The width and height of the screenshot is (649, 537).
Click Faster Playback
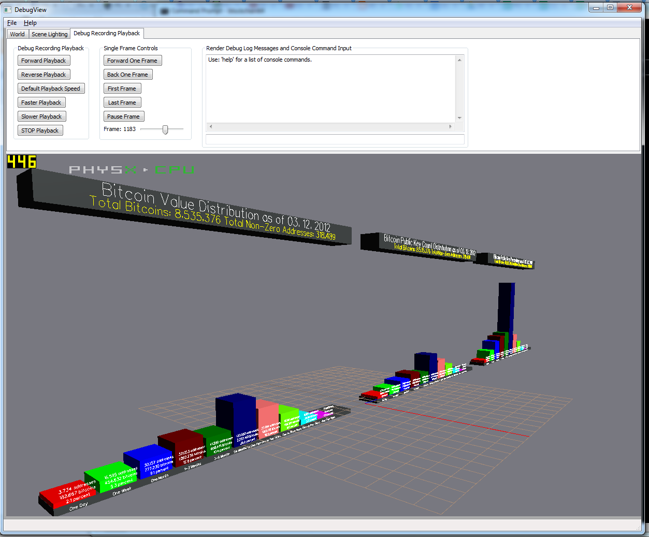(x=41, y=103)
